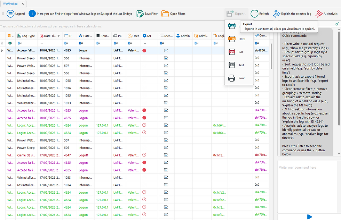Click the '4647' ID cell
The height and width of the screenshot is (220, 341).
[x=69, y=155]
